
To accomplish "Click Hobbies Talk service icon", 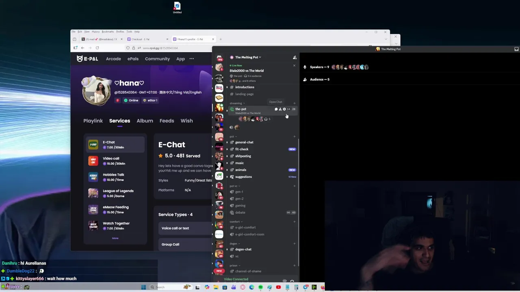I will coord(93,177).
